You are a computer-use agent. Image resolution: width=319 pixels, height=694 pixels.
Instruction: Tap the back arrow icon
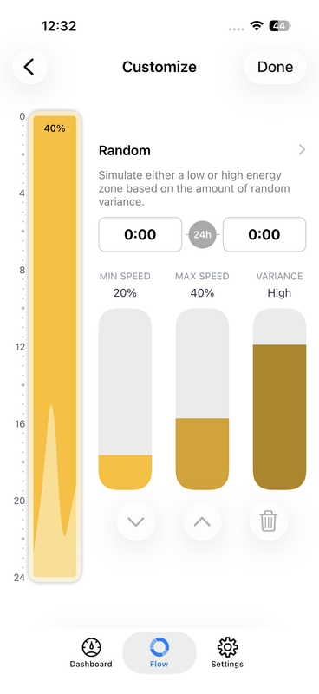click(29, 67)
